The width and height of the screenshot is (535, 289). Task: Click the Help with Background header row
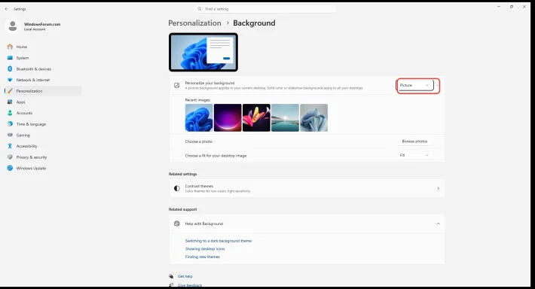[307, 224]
